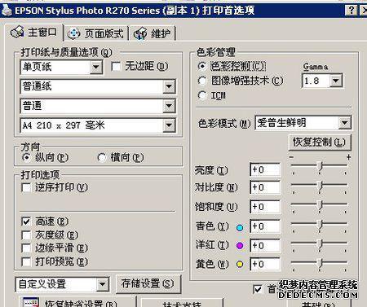This screenshot has width=367, height=307.
Task: Click the 存储设置 button
Action: (148, 283)
